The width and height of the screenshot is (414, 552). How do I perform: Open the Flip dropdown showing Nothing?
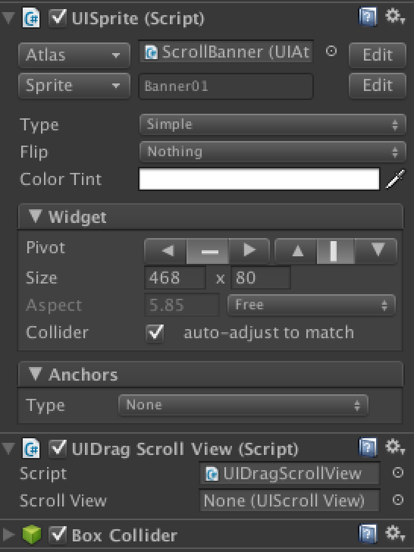tap(273, 152)
